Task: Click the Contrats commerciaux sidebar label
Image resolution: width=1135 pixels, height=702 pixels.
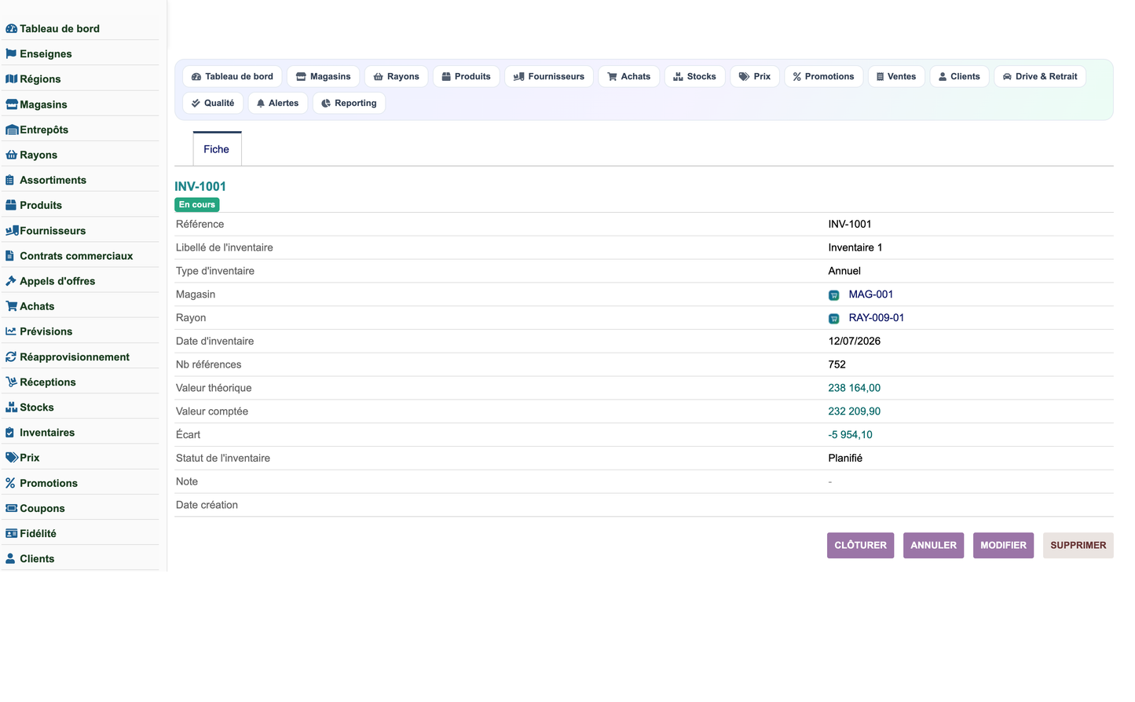Action: click(x=76, y=256)
